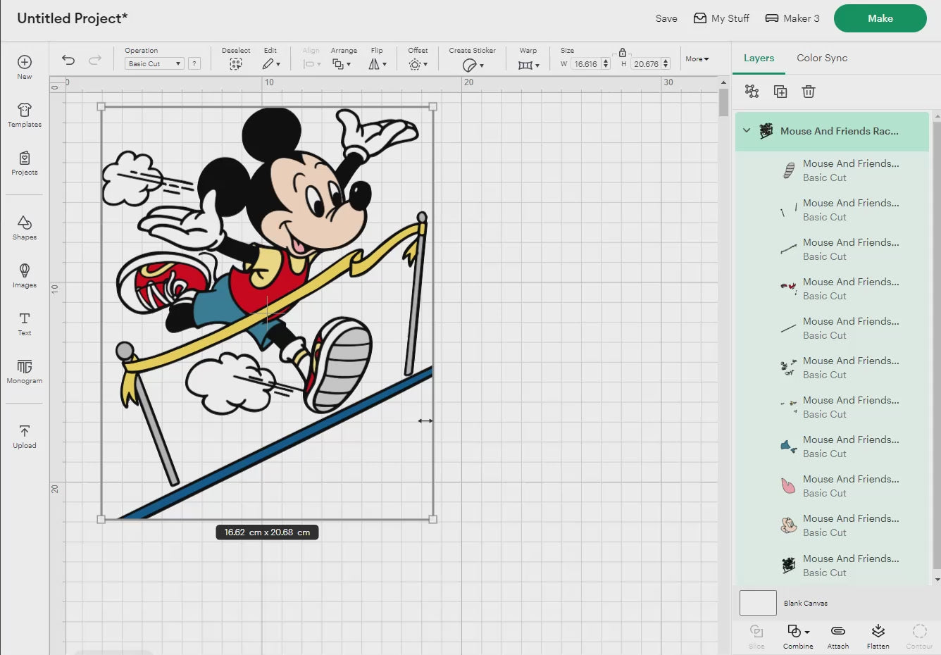Click the height field showing 20.676
This screenshot has width=941, height=655.
(646, 64)
